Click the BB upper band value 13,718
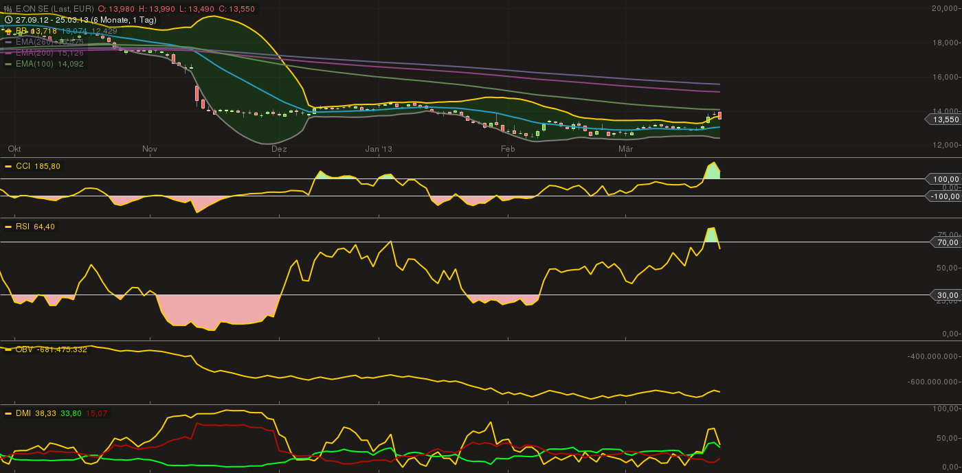962x473 pixels. (x=43, y=31)
